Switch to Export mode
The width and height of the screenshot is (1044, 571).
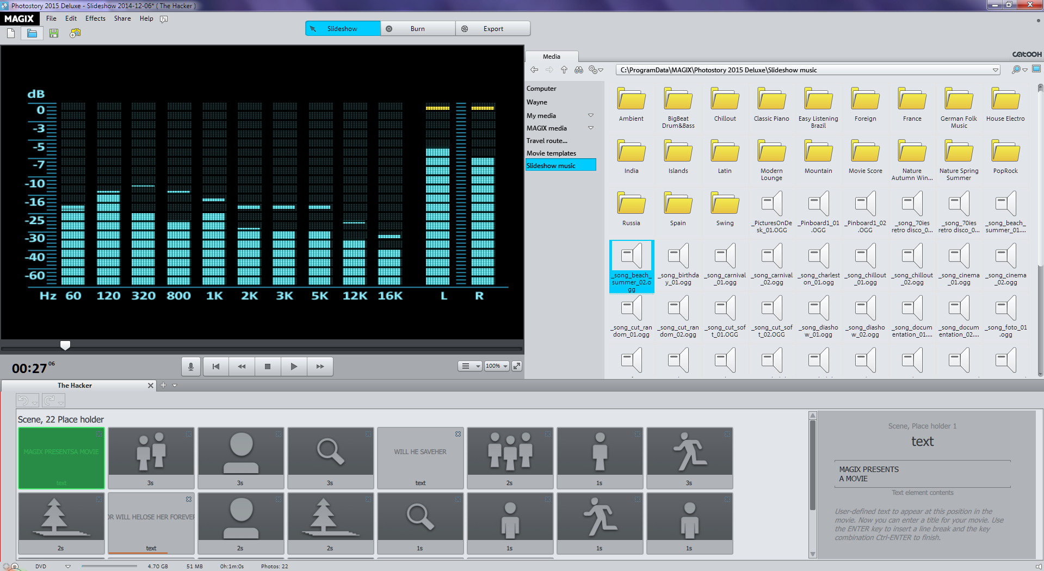493,29
